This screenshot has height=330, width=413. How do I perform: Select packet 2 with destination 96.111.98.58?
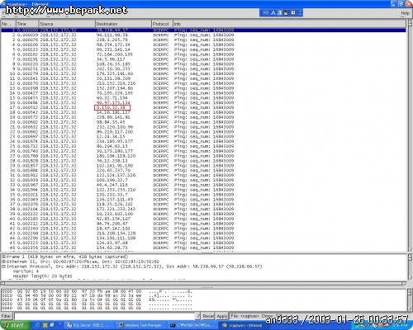point(203,35)
